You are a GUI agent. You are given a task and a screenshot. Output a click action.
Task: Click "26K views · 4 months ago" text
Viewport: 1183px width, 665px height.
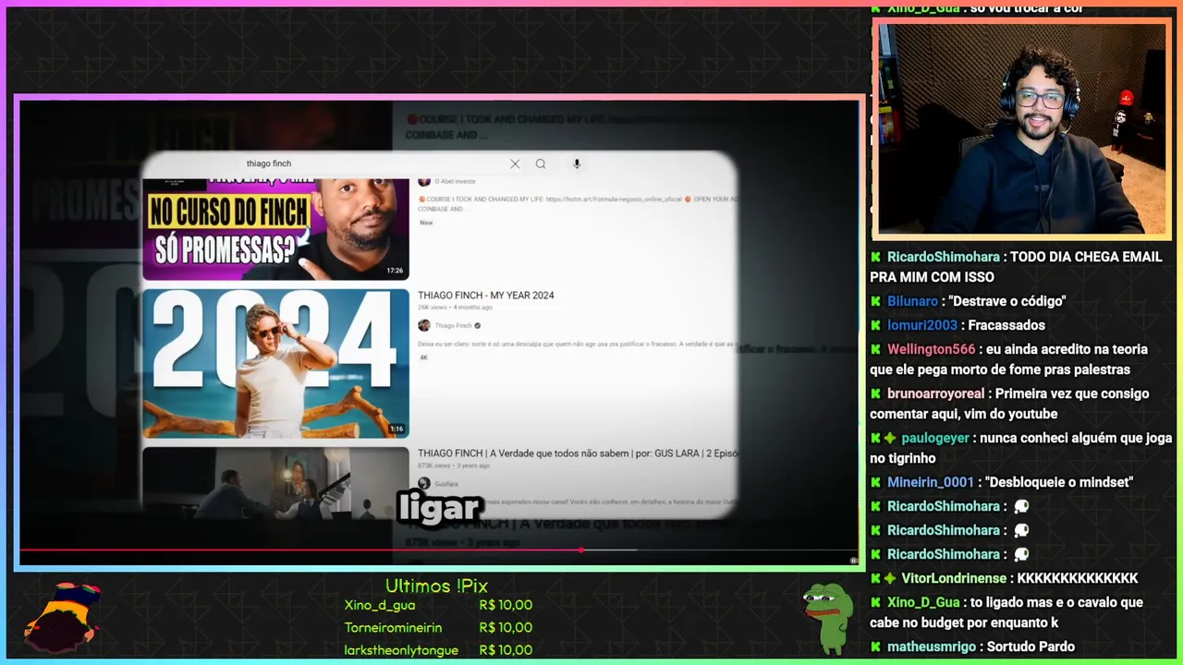[455, 308]
